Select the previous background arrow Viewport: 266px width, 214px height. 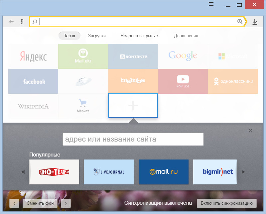coord(14,203)
